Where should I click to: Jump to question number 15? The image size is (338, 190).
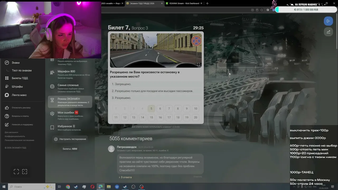[151, 117]
